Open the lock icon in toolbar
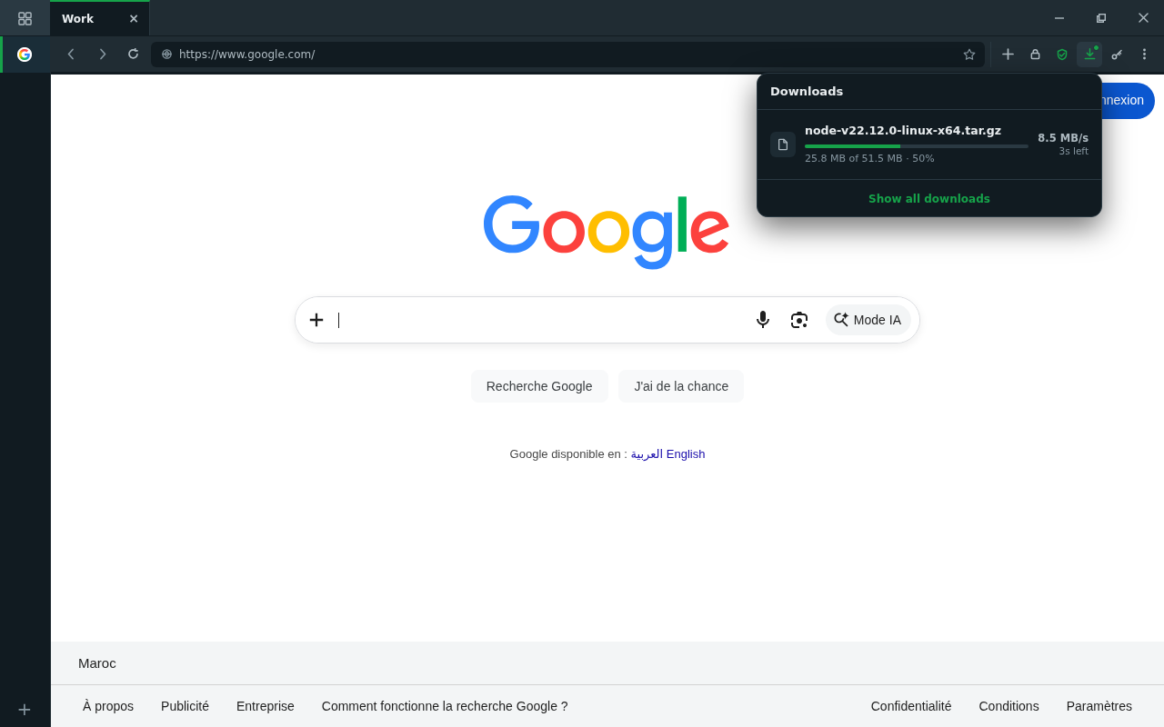 pyautogui.click(x=1035, y=55)
